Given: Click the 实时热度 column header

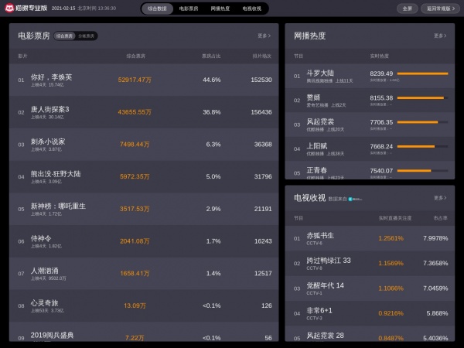Looking at the screenshot, I should coord(380,56).
